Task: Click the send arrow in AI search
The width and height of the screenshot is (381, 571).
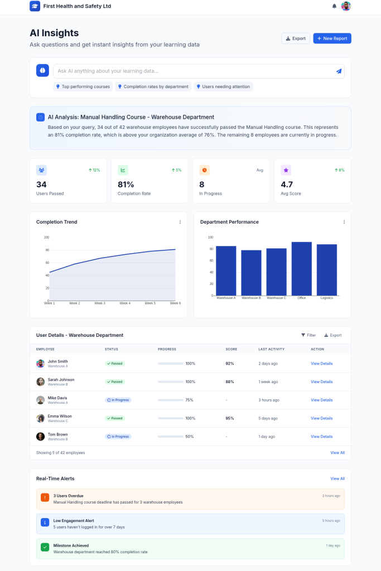Action: click(x=339, y=71)
